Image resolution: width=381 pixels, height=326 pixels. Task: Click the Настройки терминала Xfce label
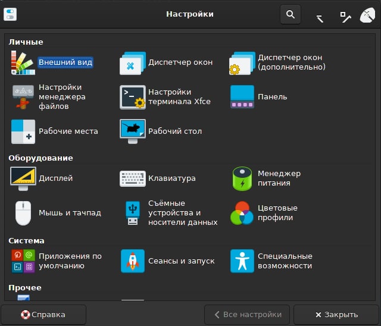[x=179, y=97]
